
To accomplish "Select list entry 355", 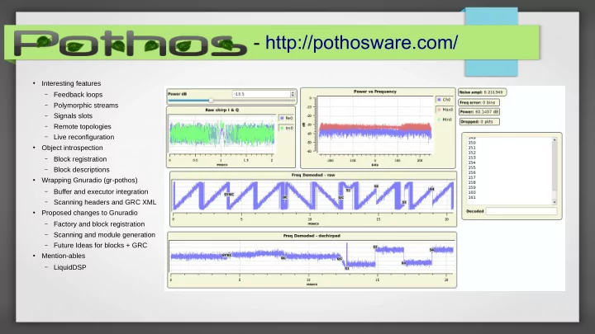I will click(472, 167).
